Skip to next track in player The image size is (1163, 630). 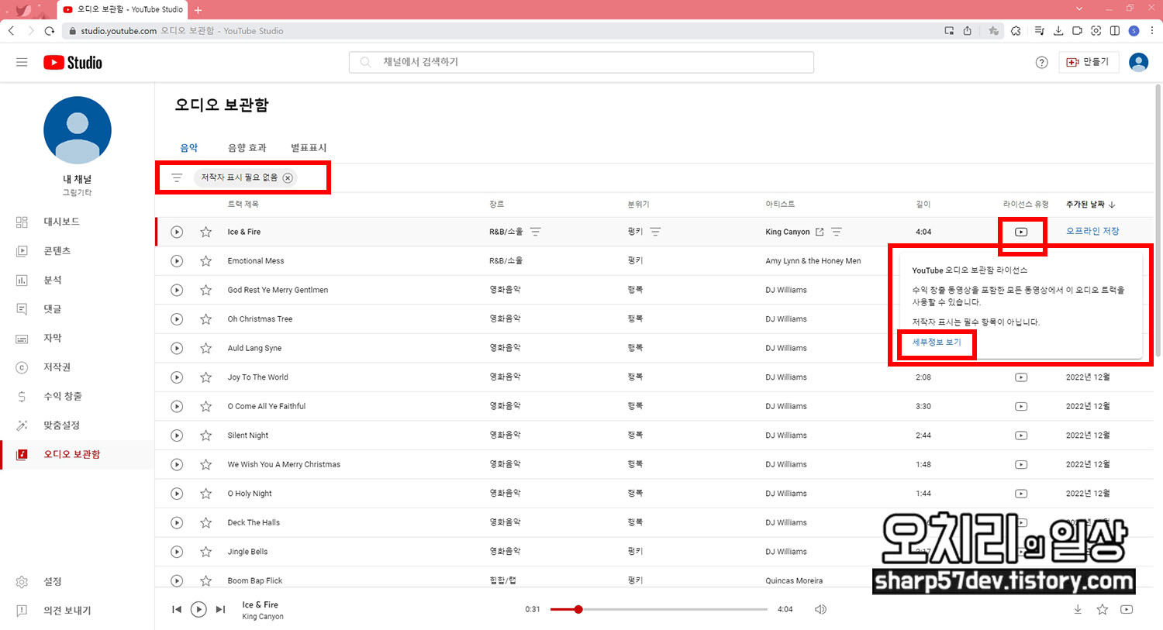[x=221, y=609]
